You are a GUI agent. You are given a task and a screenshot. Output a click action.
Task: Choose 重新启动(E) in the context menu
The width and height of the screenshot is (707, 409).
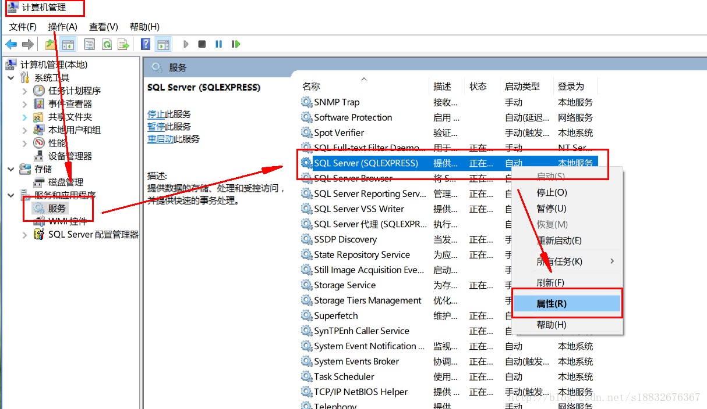[559, 241]
